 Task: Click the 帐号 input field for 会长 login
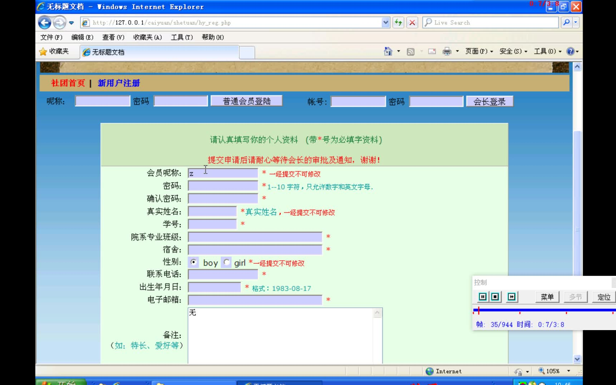pos(358,102)
